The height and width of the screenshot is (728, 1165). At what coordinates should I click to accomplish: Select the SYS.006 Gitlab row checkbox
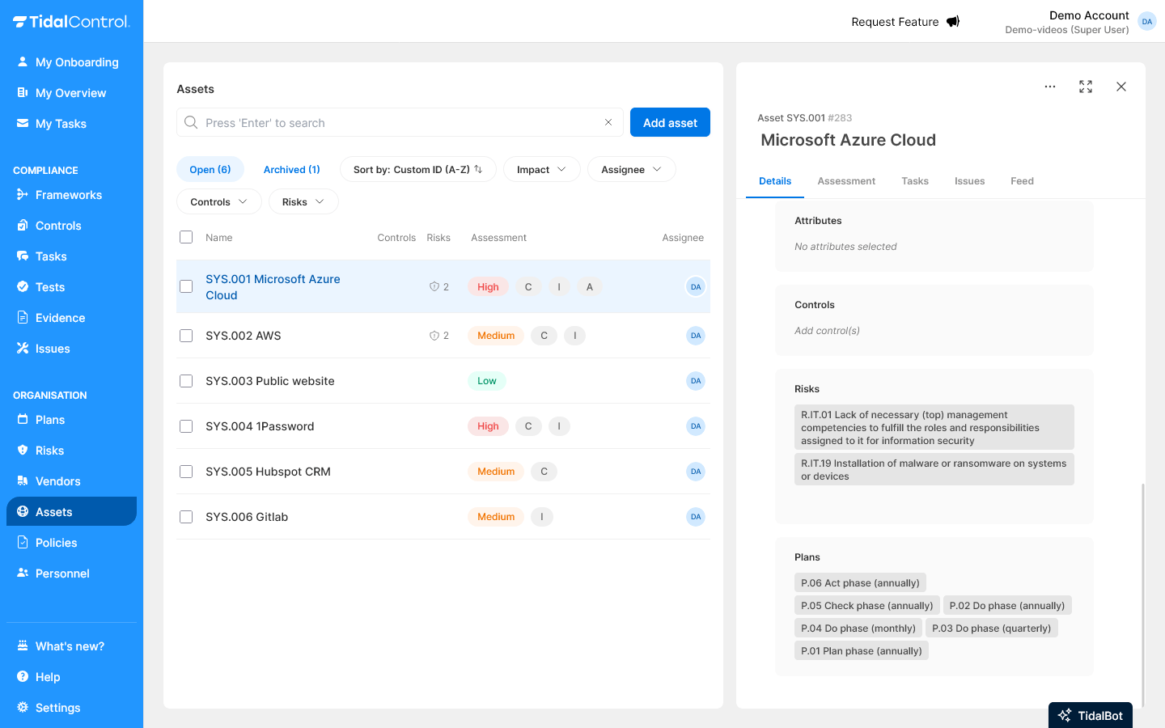coord(186,517)
